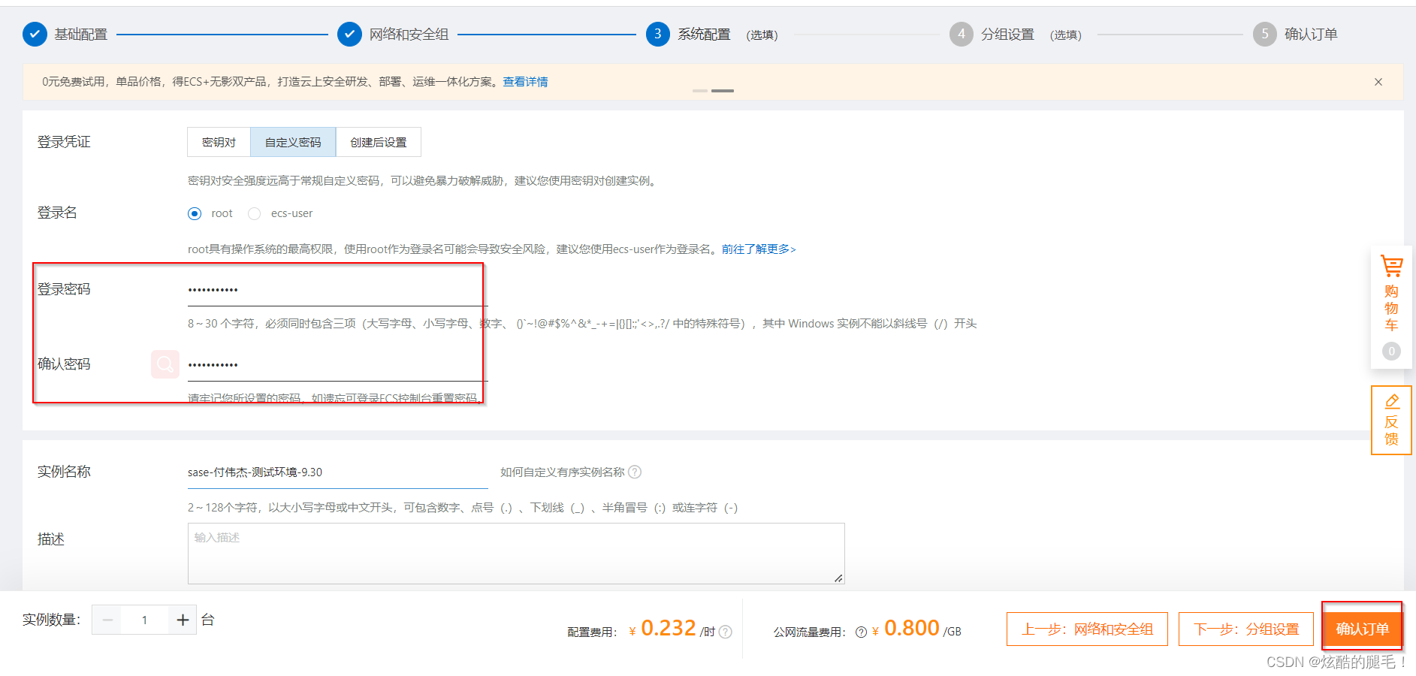The height and width of the screenshot is (676, 1416).
Task: Select root login name radio
Action: [x=195, y=213]
